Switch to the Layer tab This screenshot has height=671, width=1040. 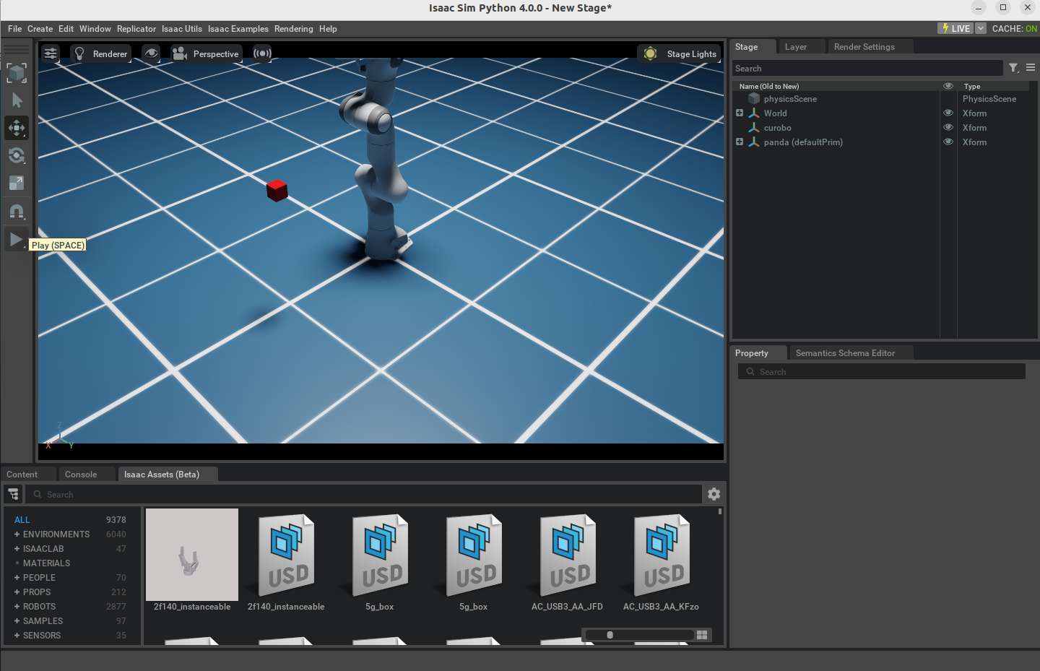point(796,47)
